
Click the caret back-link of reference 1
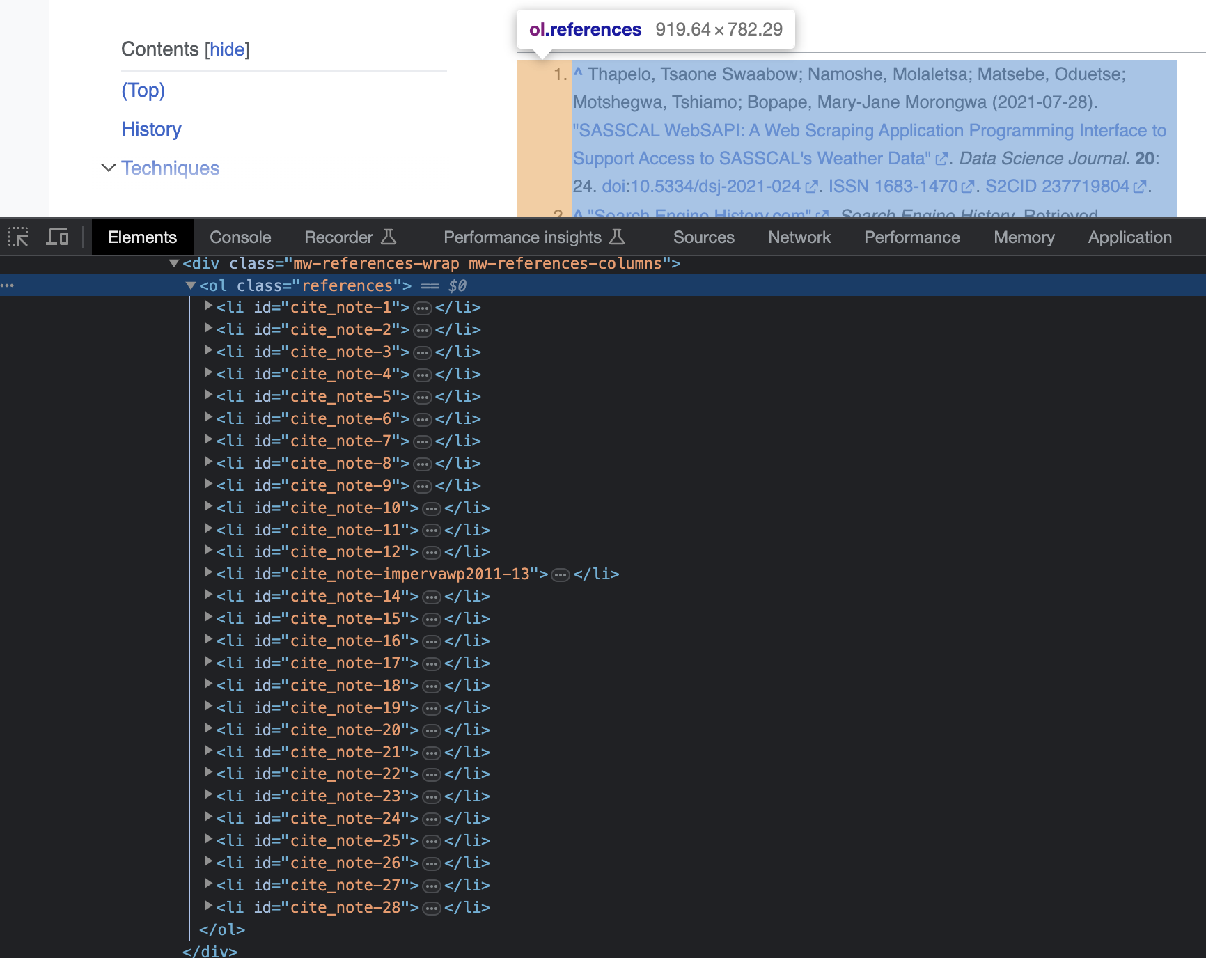point(578,73)
